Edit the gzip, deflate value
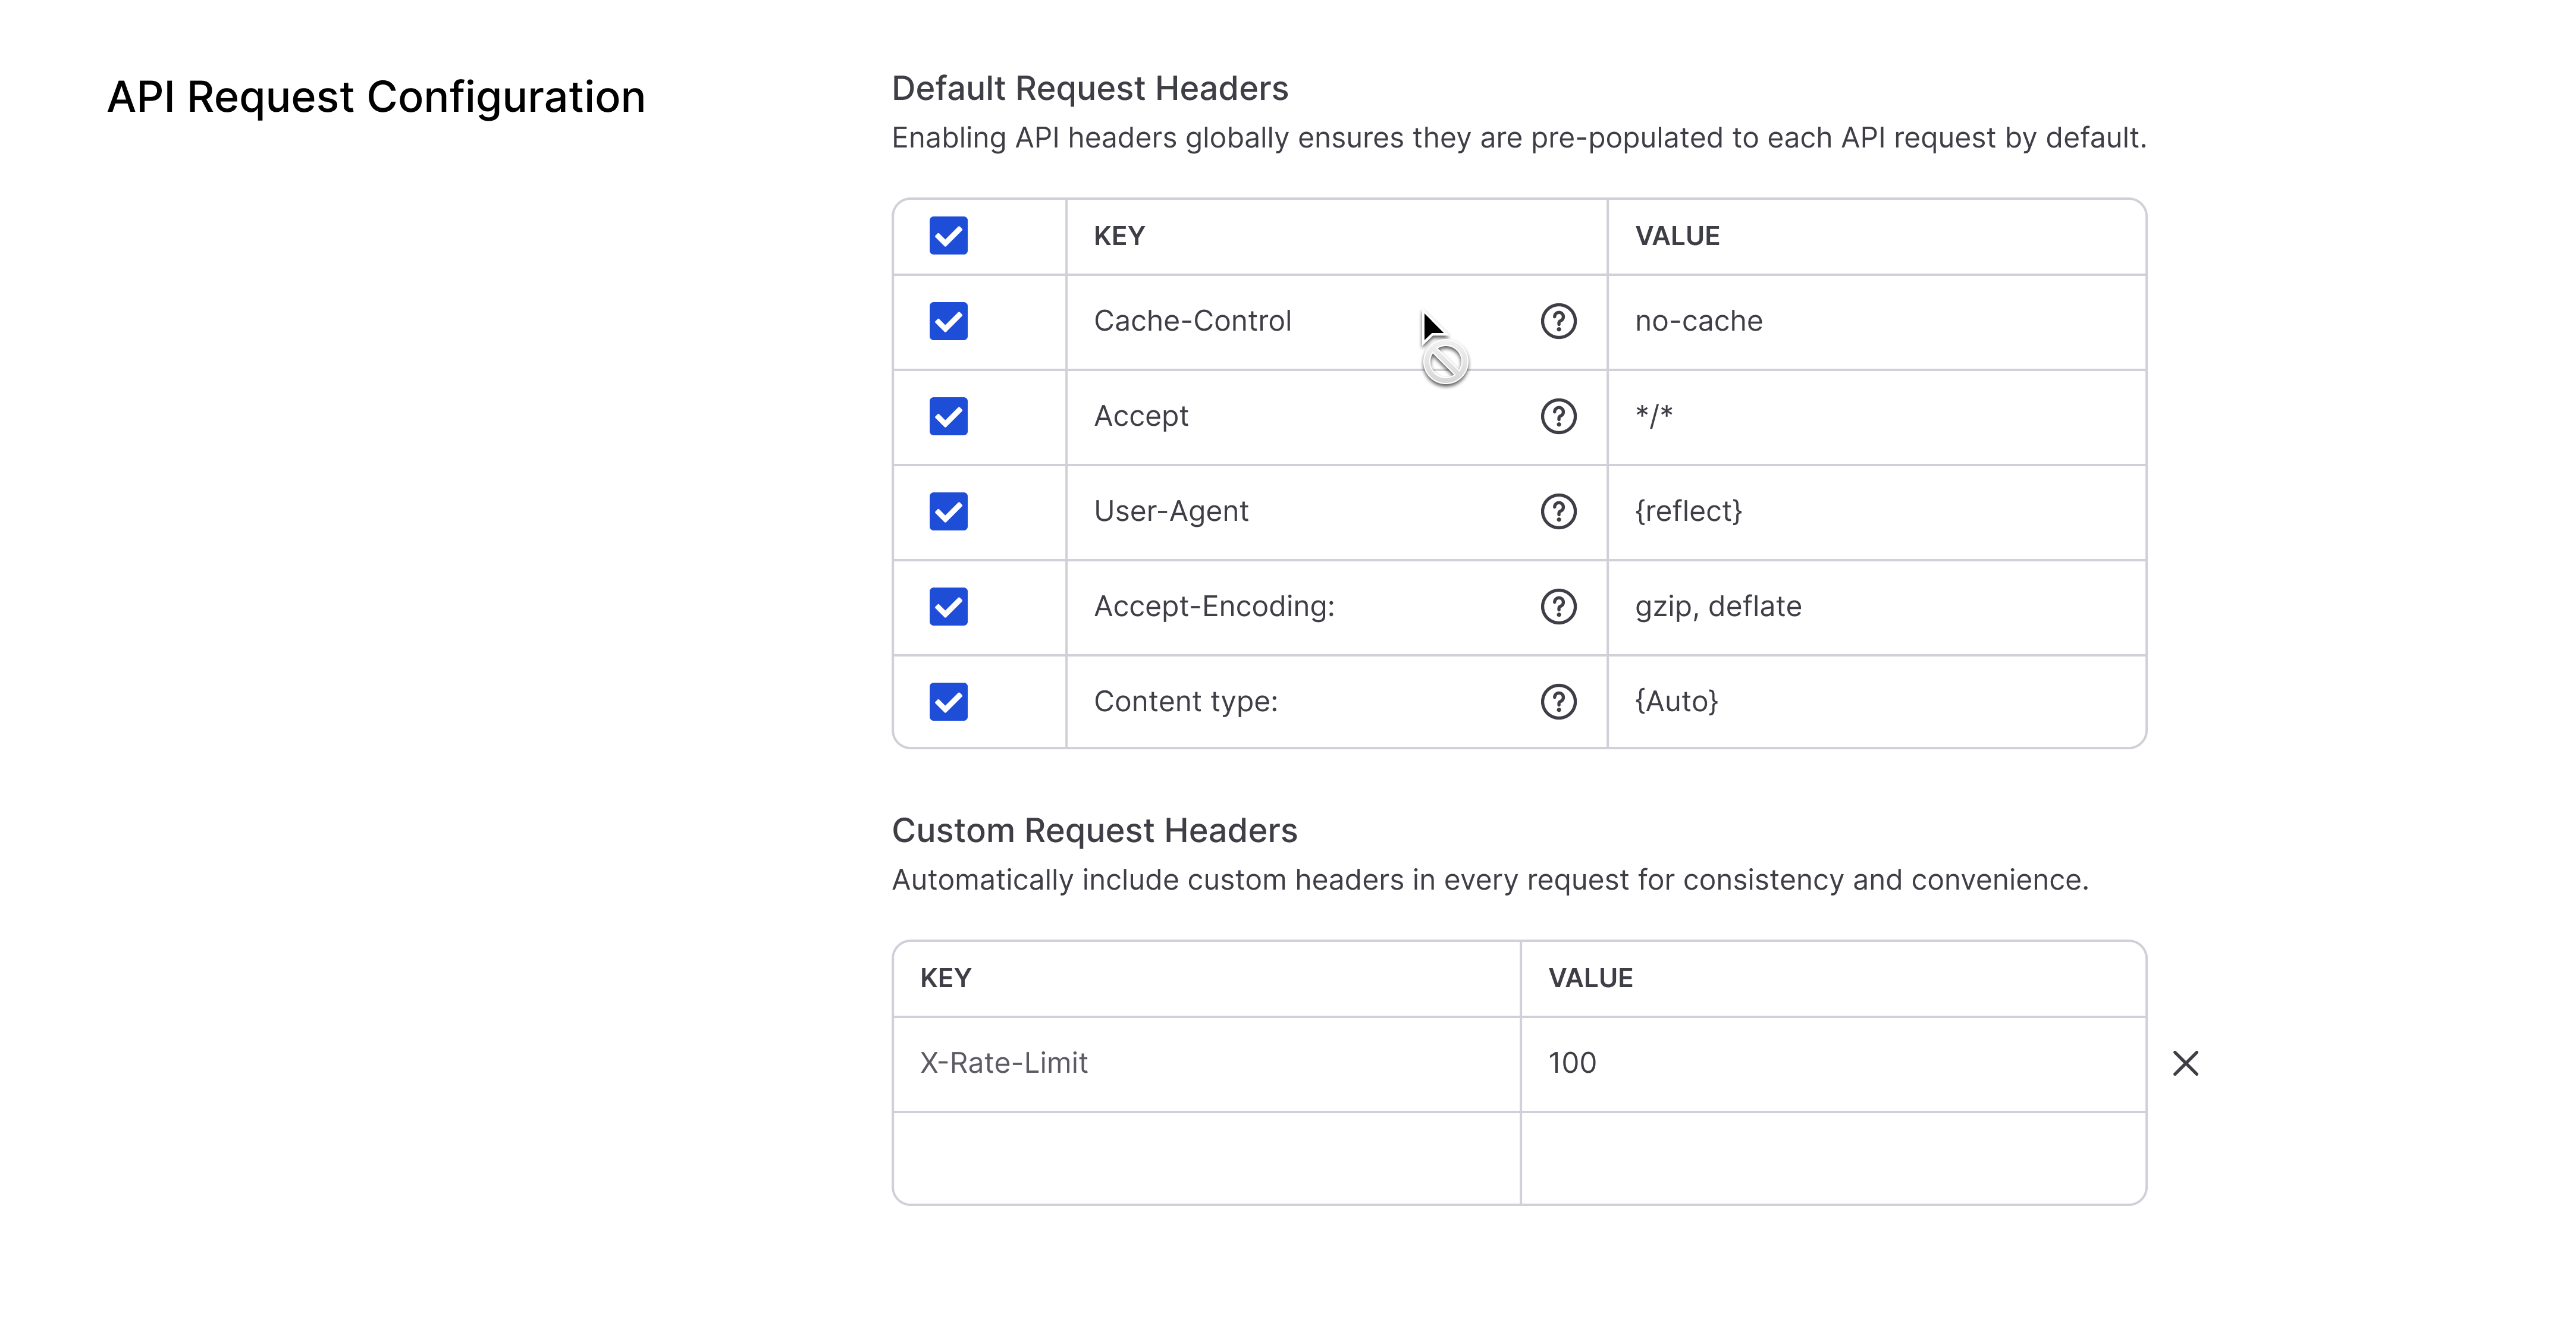The image size is (2576, 1338). coord(1718,606)
